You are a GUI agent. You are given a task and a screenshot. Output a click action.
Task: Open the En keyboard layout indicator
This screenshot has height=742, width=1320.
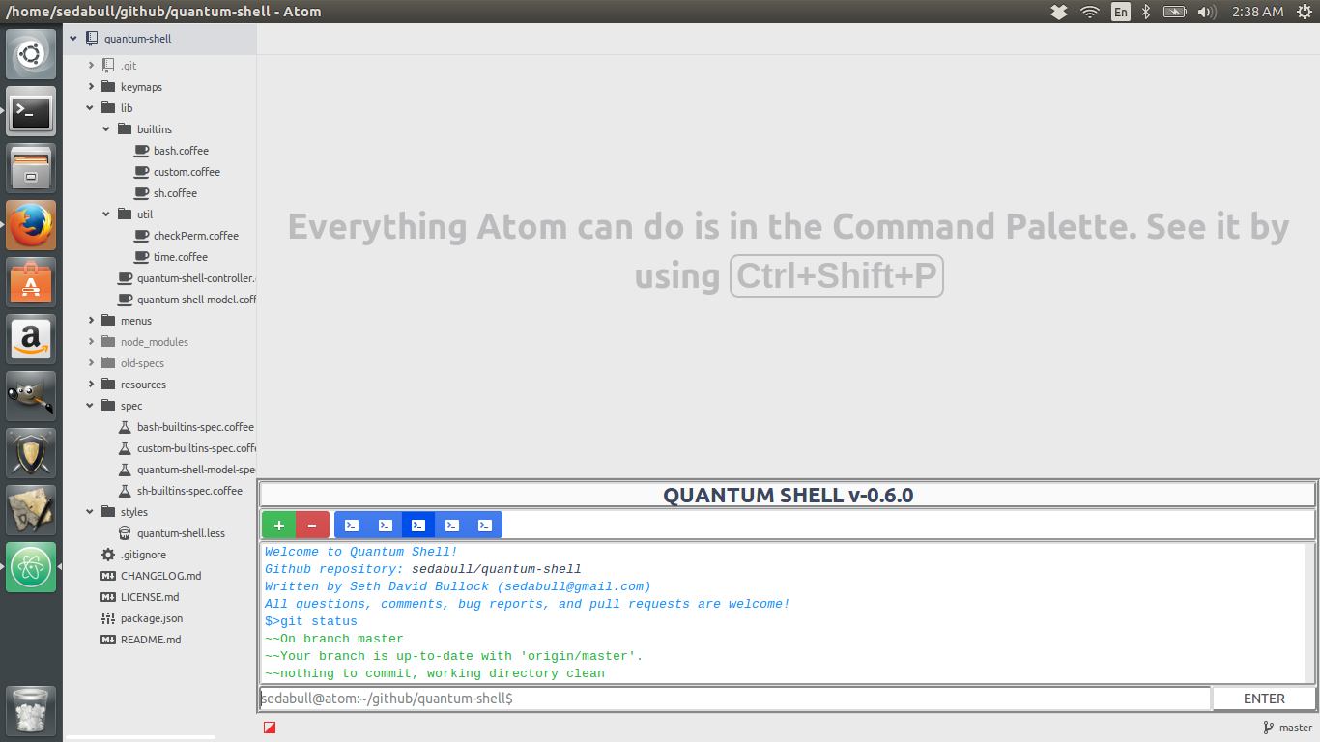1121,12
